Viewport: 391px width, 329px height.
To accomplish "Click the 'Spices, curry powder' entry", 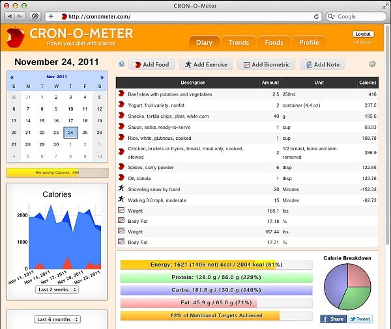I will [151, 168].
